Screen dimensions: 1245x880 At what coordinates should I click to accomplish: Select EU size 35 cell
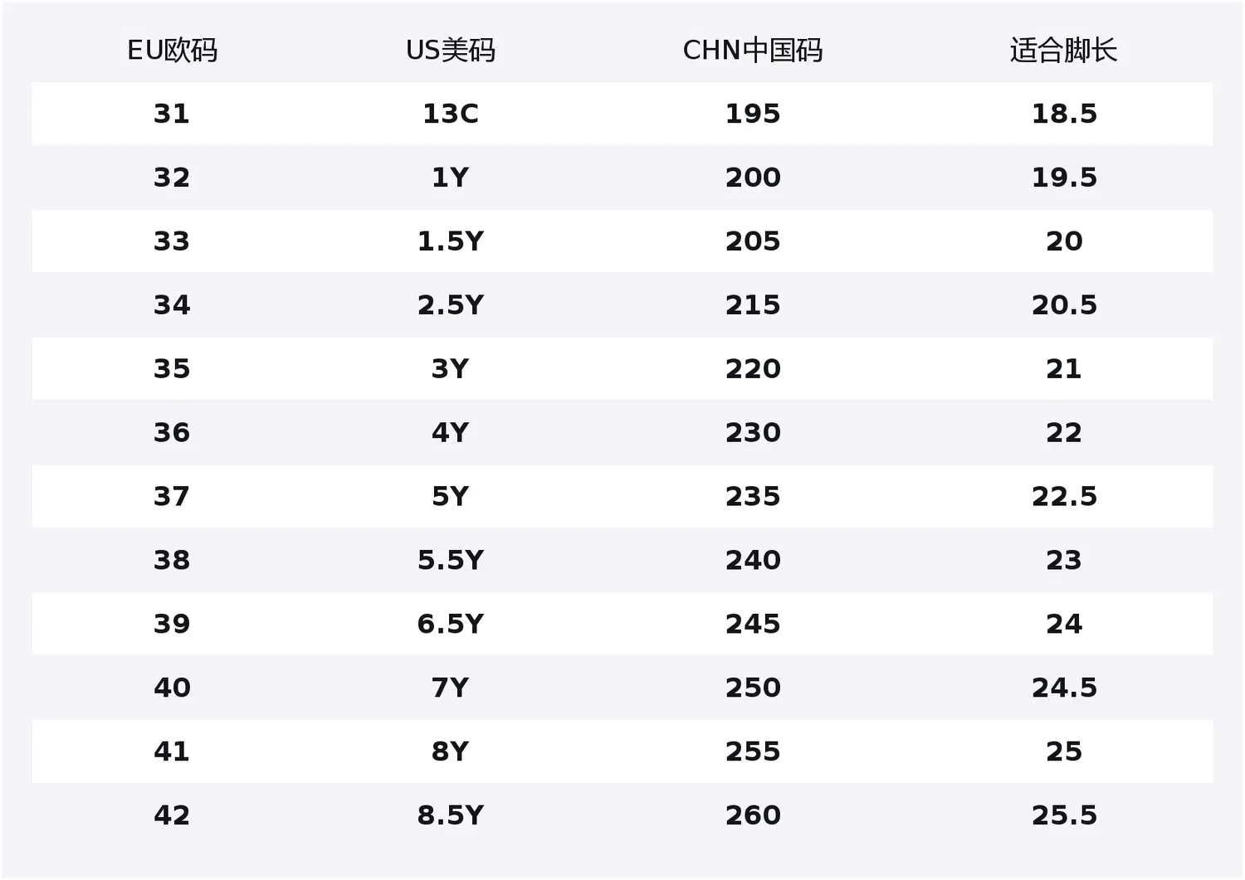tap(172, 369)
